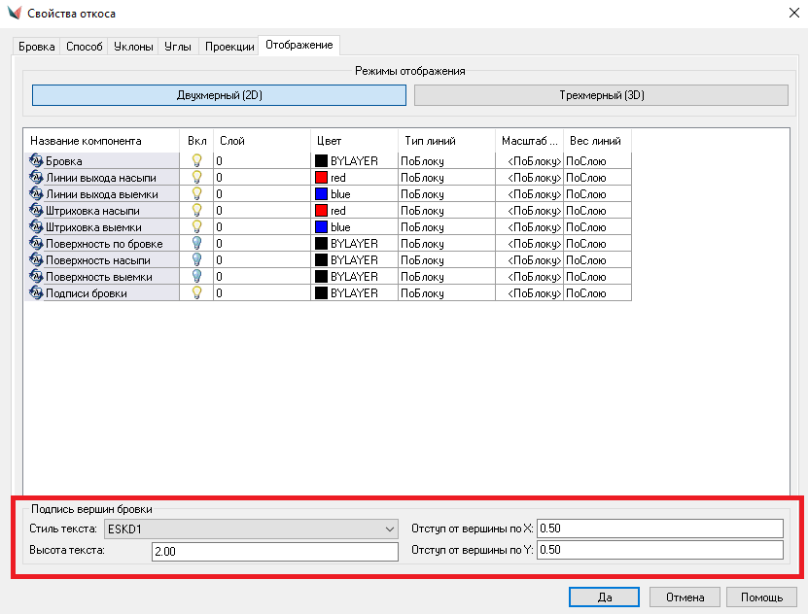Click the icon beside Линии выхода выемки

(37, 194)
